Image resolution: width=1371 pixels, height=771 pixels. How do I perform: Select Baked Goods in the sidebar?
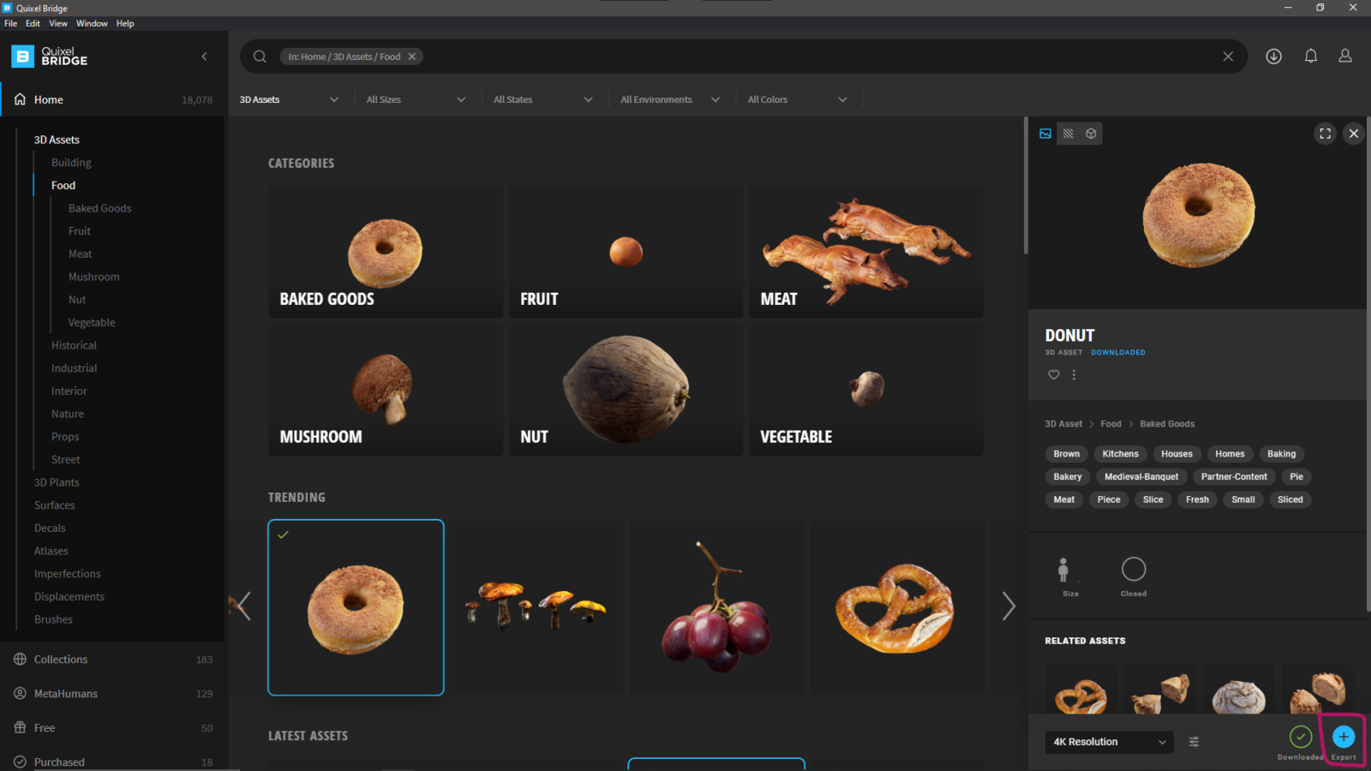point(99,207)
